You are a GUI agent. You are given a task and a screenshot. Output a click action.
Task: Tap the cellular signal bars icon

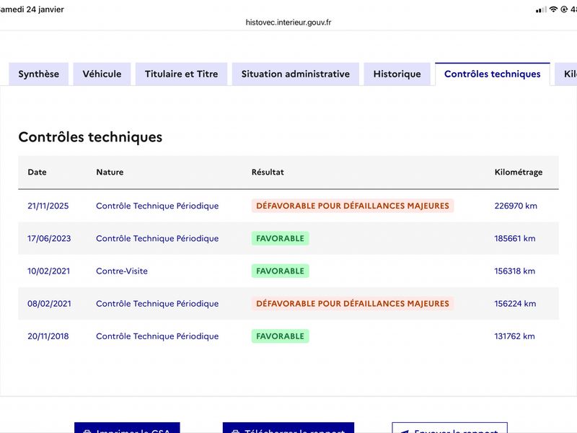[x=541, y=9]
